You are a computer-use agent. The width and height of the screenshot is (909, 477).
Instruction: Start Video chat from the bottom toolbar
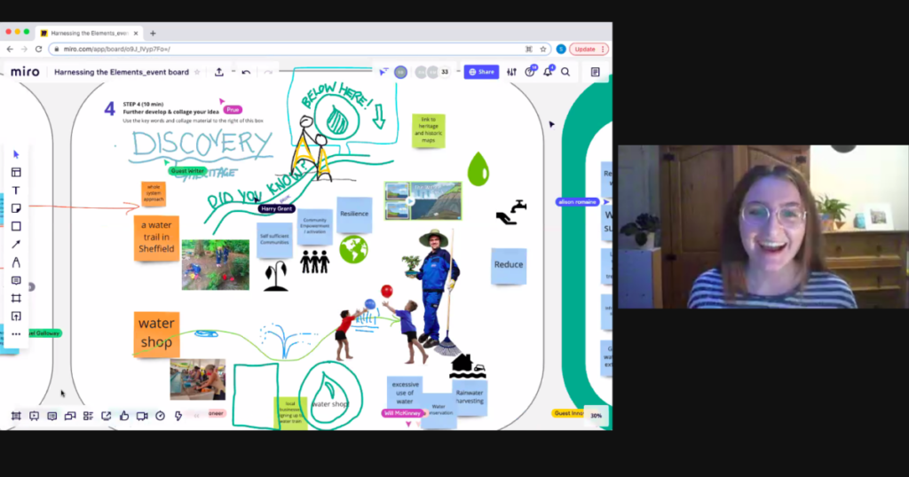pyautogui.click(x=142, y=416)
